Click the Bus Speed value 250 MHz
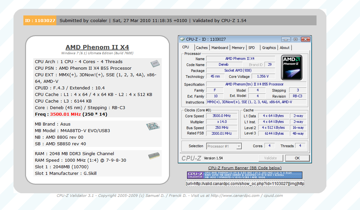 (x=222, y=128)
